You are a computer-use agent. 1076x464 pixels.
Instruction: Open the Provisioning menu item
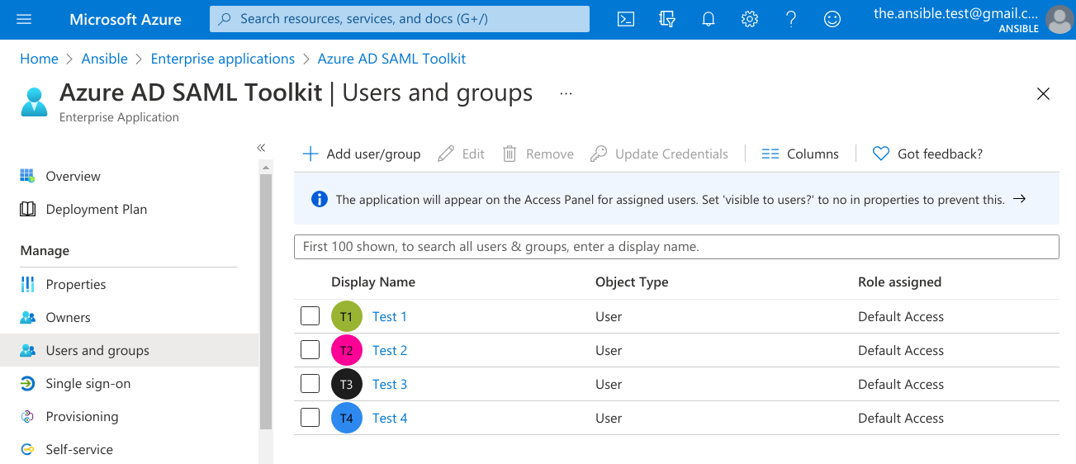pos(82,417)
